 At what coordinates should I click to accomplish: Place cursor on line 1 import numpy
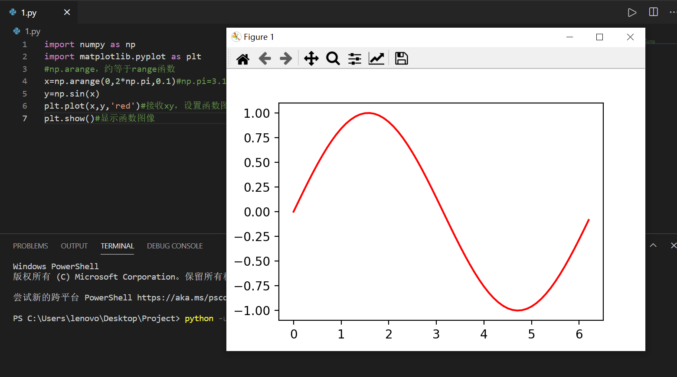pyautogui.click(x=90, y=44)
